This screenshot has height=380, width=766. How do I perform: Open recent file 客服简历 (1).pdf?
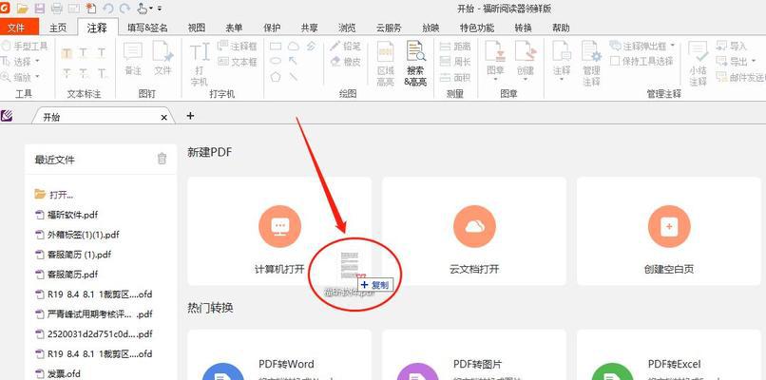click(73, 255)
